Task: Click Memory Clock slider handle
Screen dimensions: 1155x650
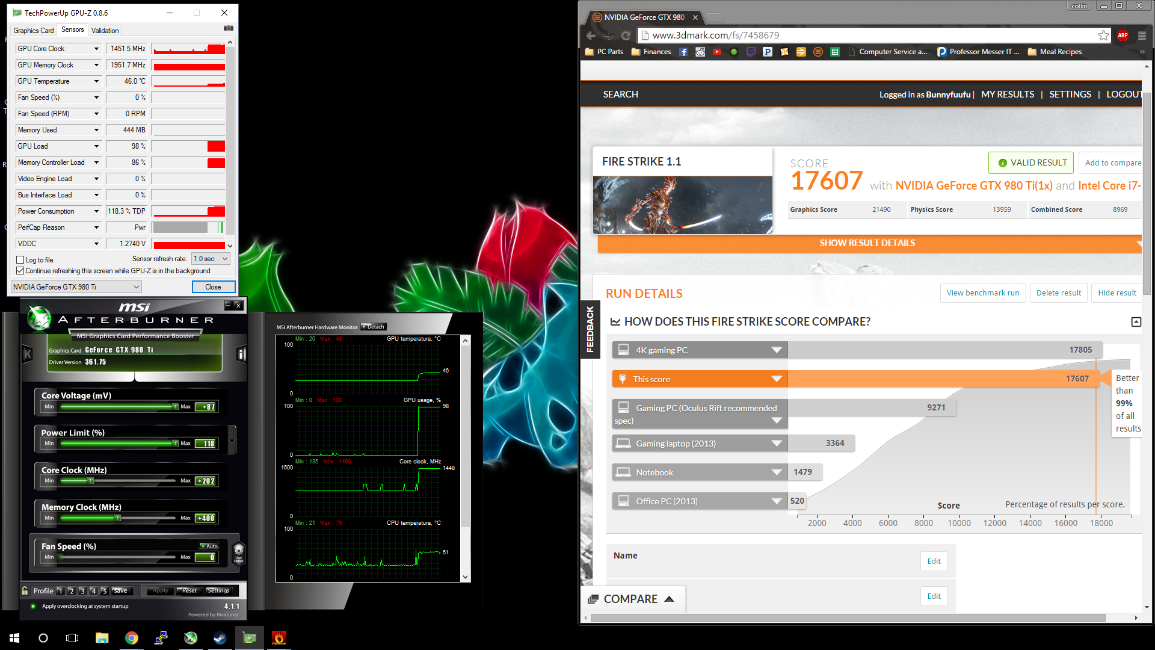Action: (118, 518)
